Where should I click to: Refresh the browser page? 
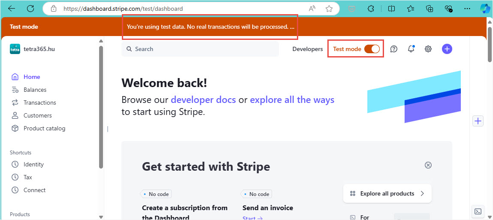[x=30, y=9]
